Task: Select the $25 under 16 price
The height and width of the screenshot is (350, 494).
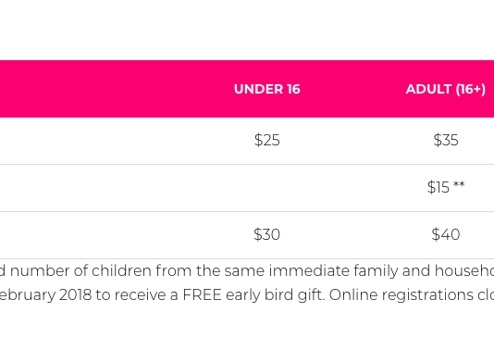Action: (x=266, y=140)
